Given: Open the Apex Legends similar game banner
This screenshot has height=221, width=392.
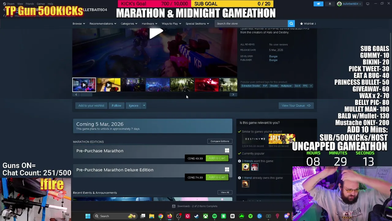Looking at the screenshot, I should click(x=282, y=139).
